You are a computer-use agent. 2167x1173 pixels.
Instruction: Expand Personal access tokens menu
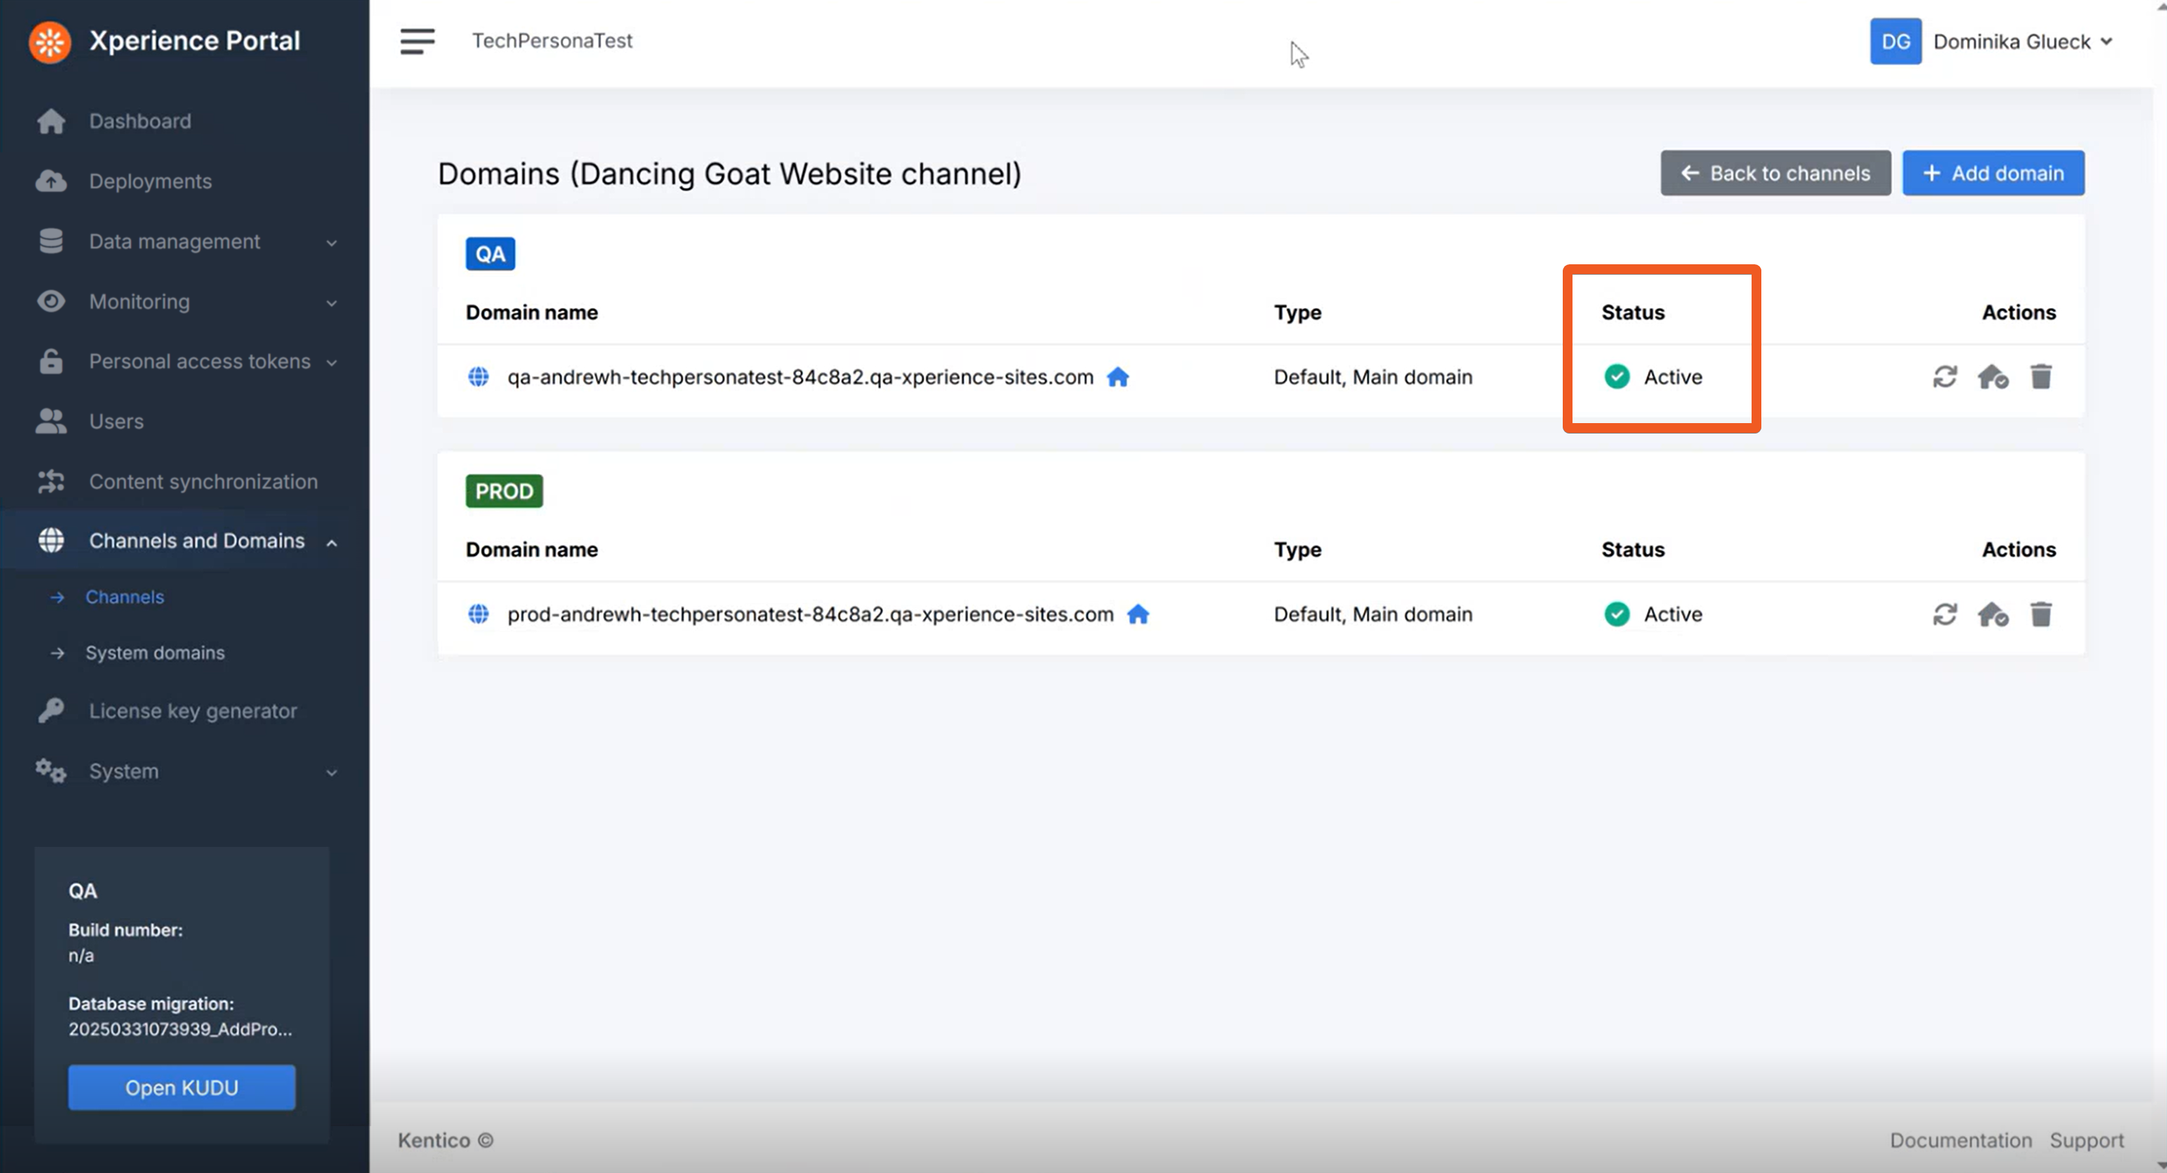tap(200, 361)
